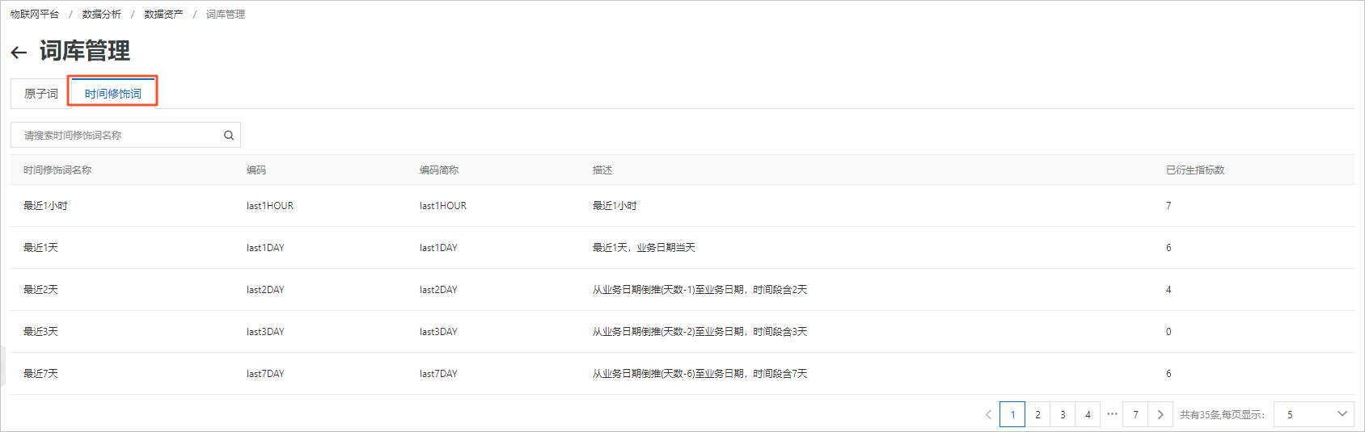Click the last3DAY code cell
Viewport: 1365px width, 432px height.
(265, 332)
